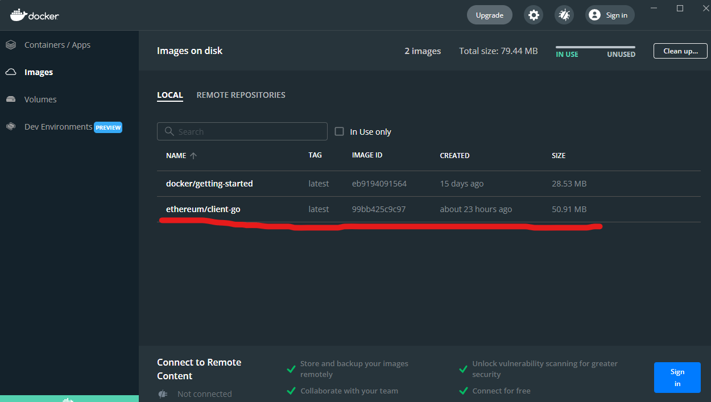711x402 pixels.
Task: Sort by the TAG column header
Action: pos(315,155)
